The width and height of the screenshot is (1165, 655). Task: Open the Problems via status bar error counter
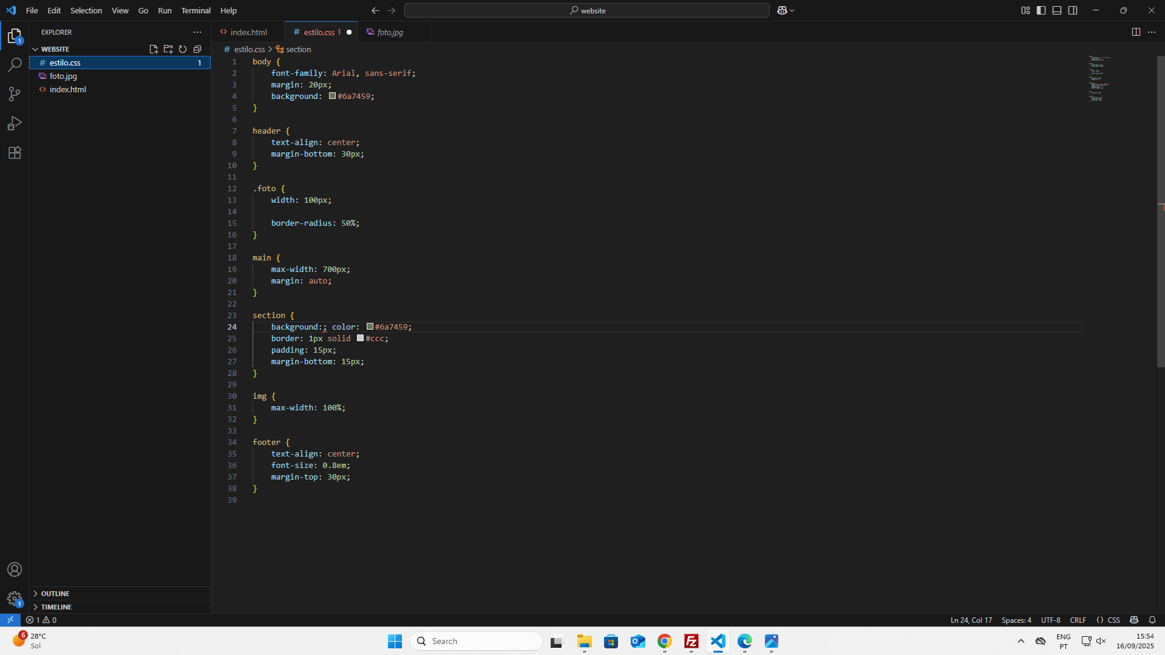(41, 620)
